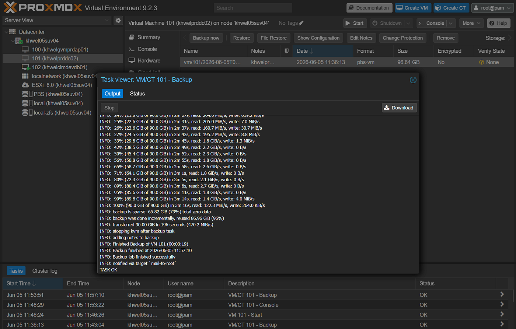Click the khwel05suv04 node icon
Screen dimensions: 516x329
pyautogui.click(x=19, y=41)
